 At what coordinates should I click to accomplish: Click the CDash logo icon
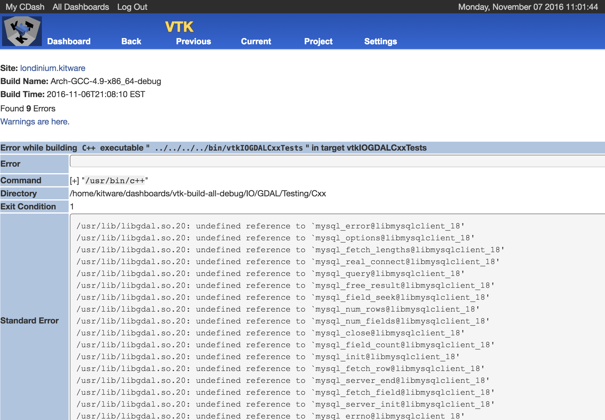(x=22, y=31)
